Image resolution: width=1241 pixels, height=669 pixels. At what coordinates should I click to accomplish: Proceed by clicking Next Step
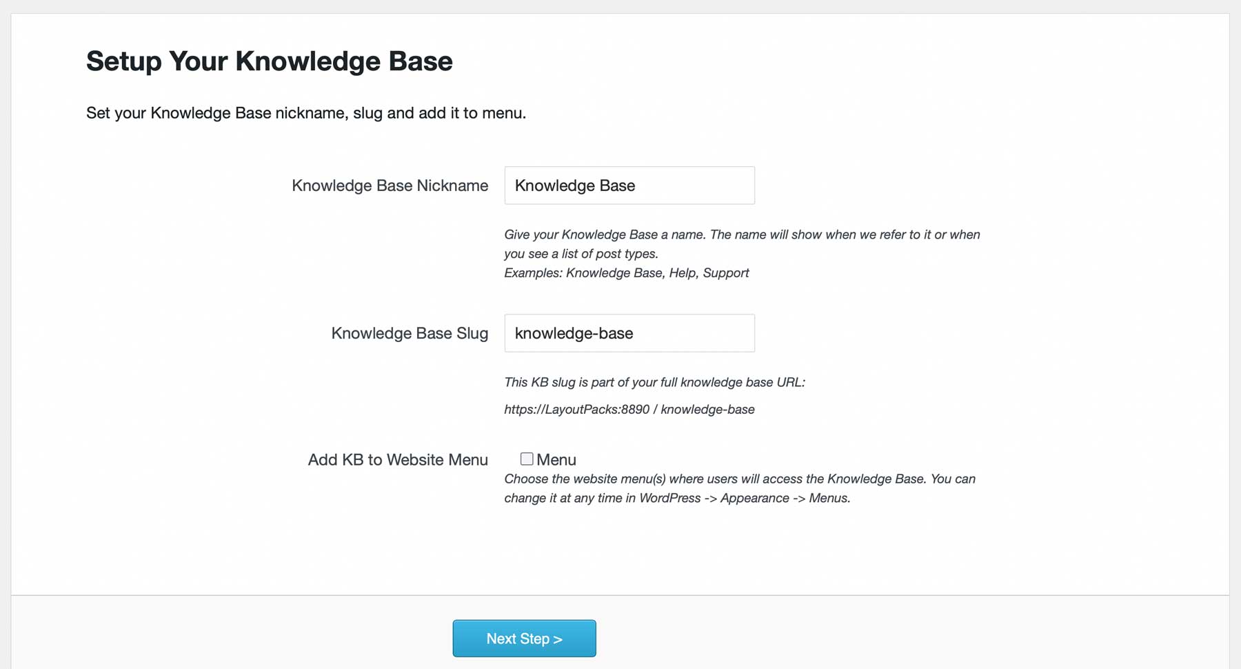[523, 638]
